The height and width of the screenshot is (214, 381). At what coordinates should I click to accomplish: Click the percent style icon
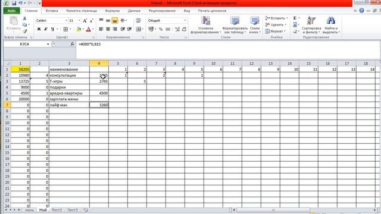click(161, 29)
